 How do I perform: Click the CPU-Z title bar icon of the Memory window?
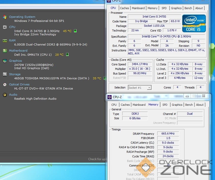tap(110, 97)
